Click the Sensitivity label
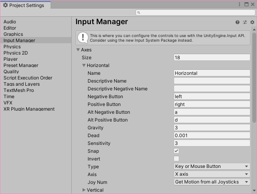This screenshot has height=194, width=257. [99, 143]
